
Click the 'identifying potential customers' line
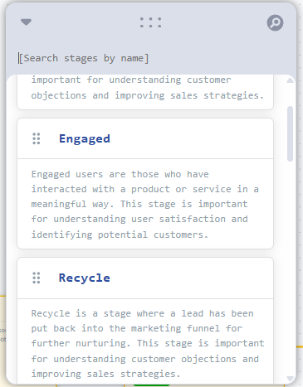pyautogui.click(x=120, y=235)
